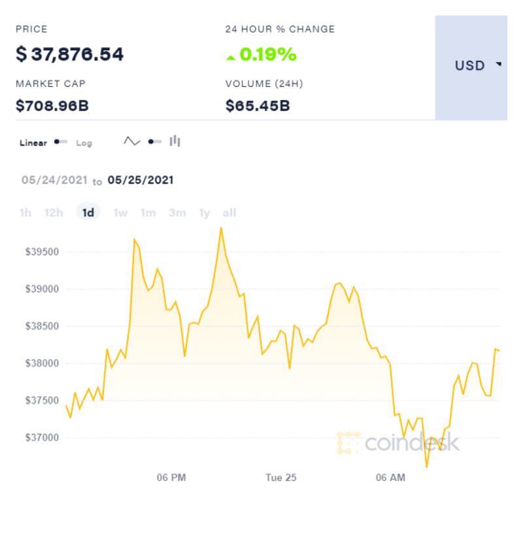Open the 05/25/2021 end date picker
Image resolution: width=523 pixels, height=540 pixels.
click(x=141, y=180)
